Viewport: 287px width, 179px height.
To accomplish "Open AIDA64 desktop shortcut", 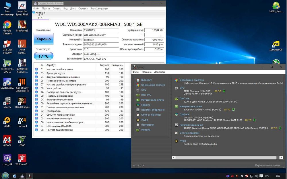I will (7, 141).
